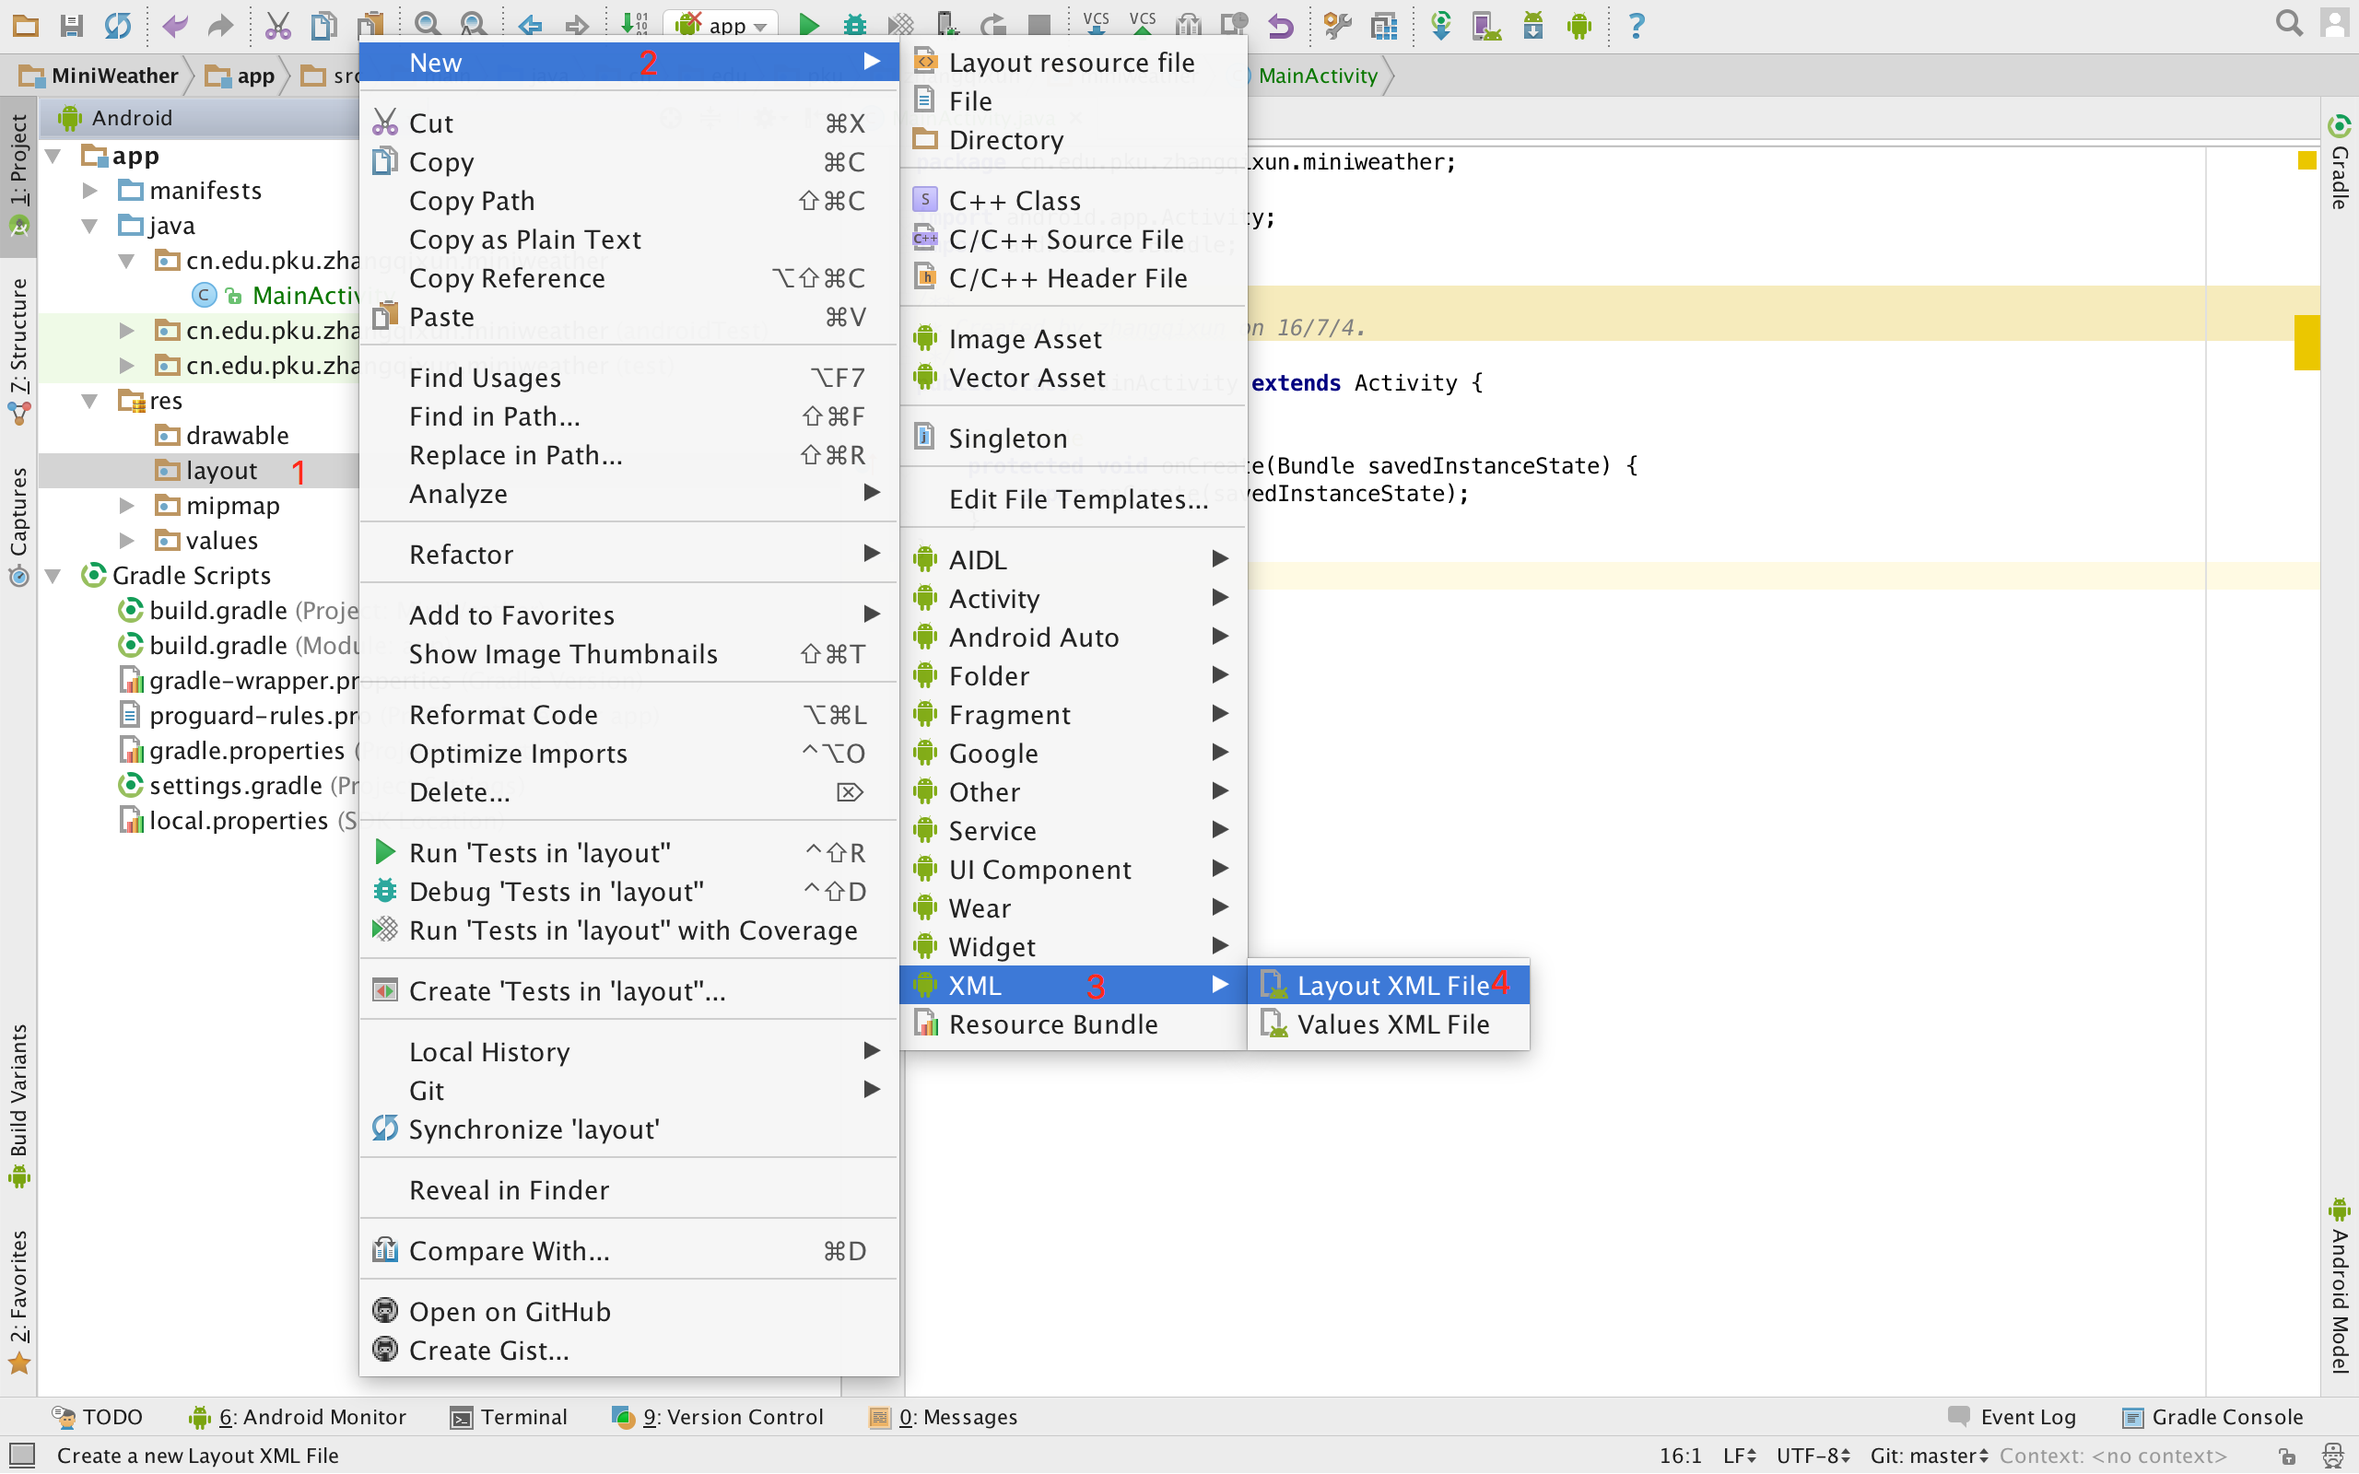Expand the mipmap folder node
Image resolution: width=2359 pixels, height=1474 pixels.
click(127, 506)
